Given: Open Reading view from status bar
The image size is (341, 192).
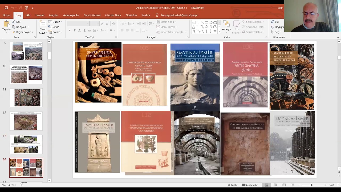Looking at the screenshot, I should pyautogui.click(x=284, y=185).
